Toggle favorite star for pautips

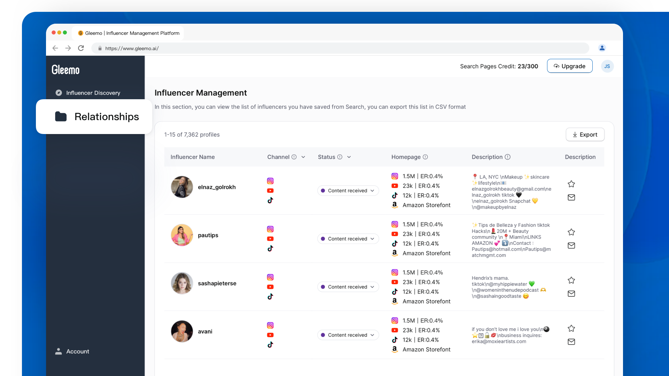pos(571,232)
